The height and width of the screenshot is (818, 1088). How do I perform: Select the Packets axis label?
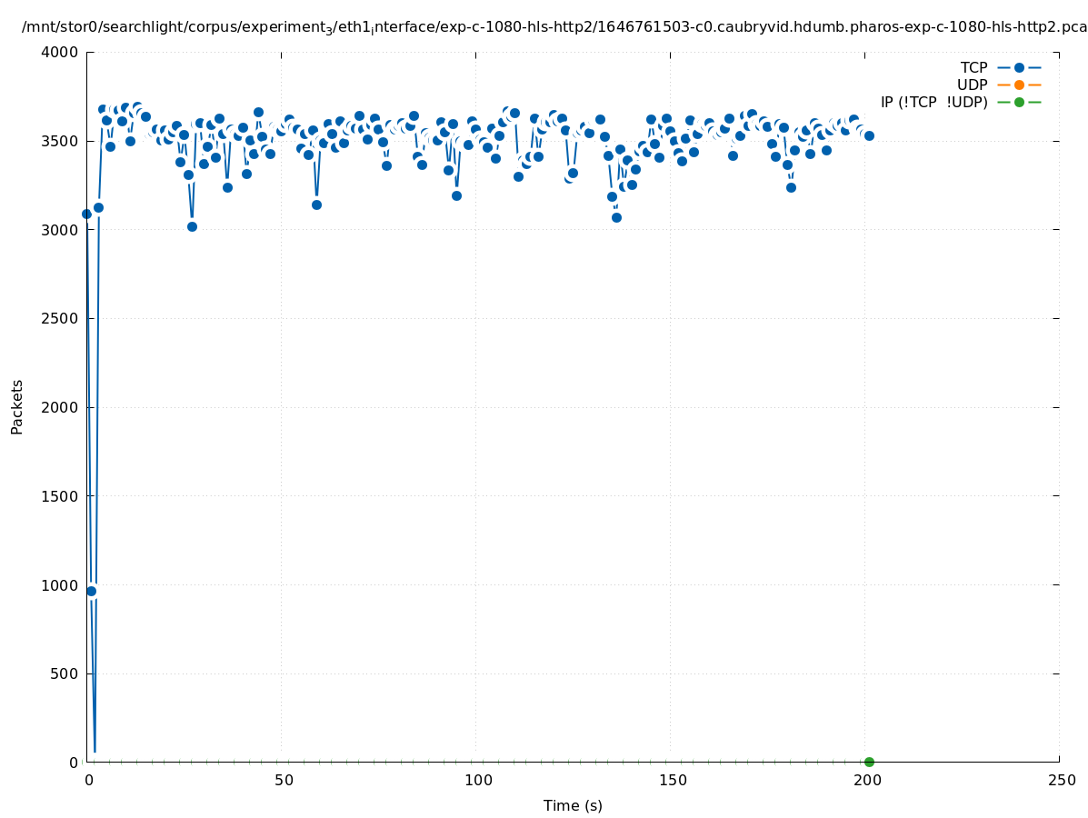[x=17, y=407]
